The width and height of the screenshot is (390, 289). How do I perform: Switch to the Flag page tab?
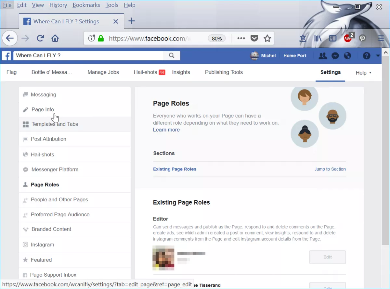(x=11, y=72)
